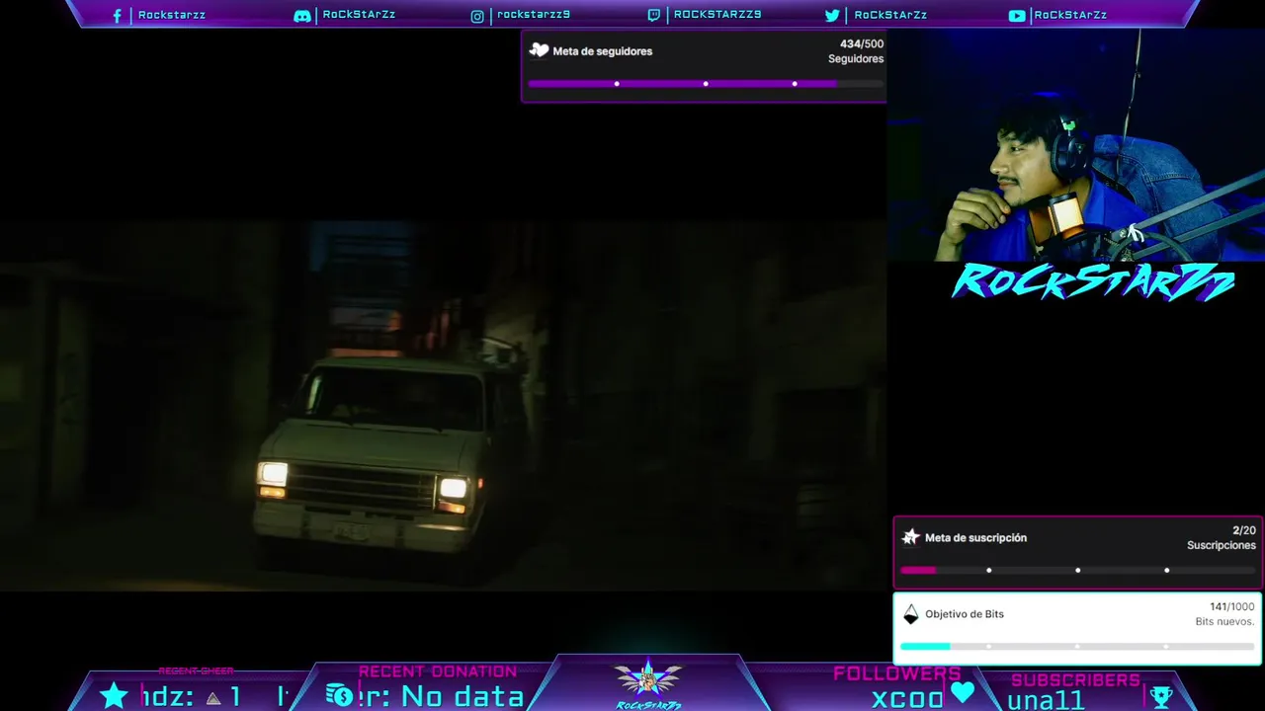The image size is (1265, 711).
Task: Click the Discord RoCkStArZz username text
Action: tap(359, 15)
